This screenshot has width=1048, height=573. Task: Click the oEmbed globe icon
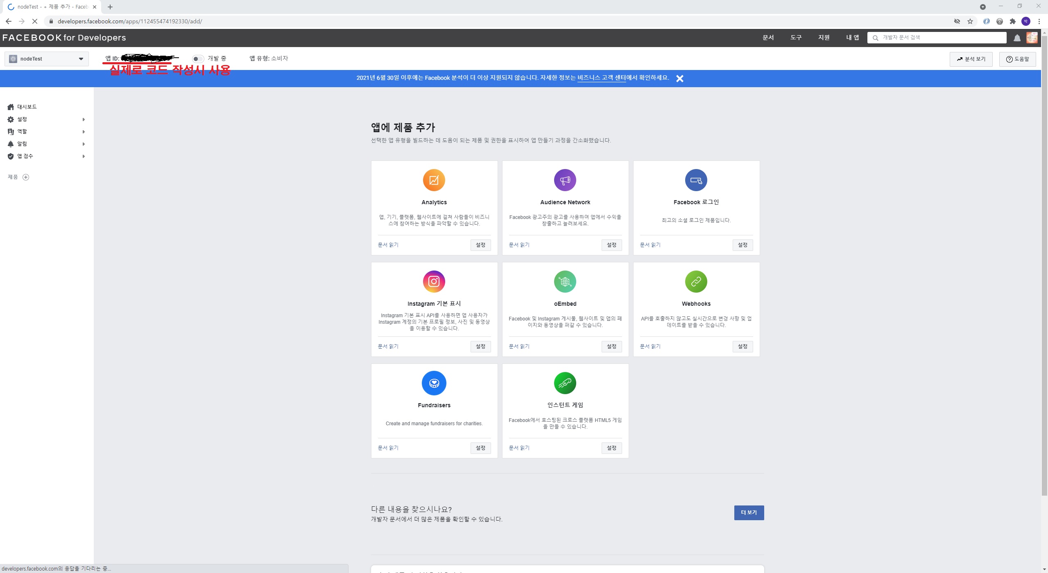pyautogui.click(x=565, y=282)
